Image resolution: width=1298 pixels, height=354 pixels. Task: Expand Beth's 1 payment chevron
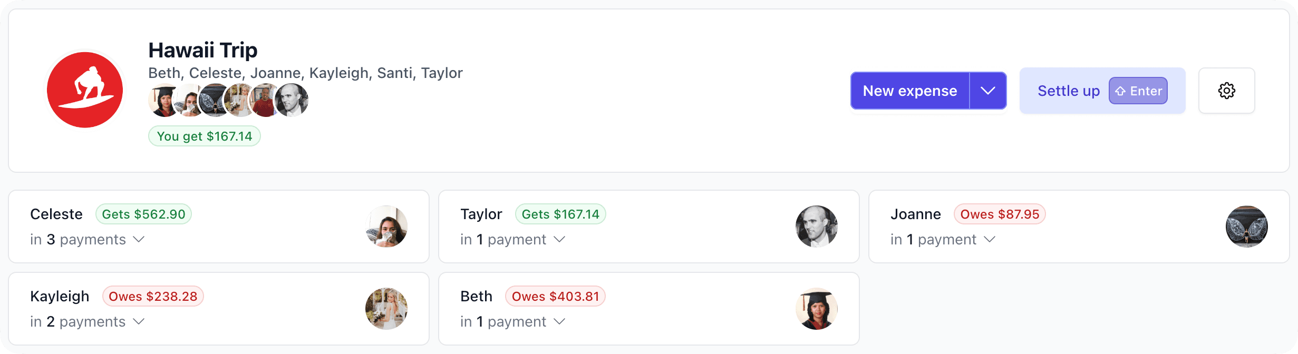tap(559, 321)
